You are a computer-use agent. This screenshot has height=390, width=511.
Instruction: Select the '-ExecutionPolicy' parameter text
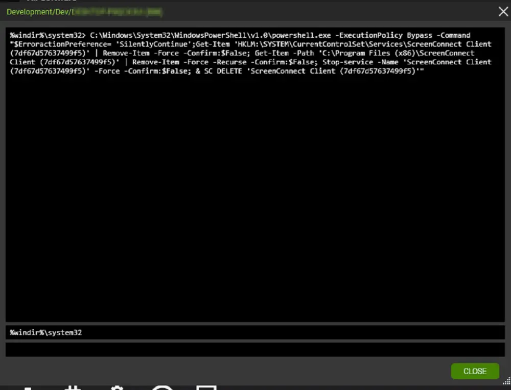(x=369, y=35)
